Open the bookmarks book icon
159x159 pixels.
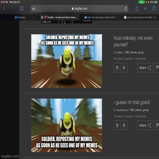22,9
